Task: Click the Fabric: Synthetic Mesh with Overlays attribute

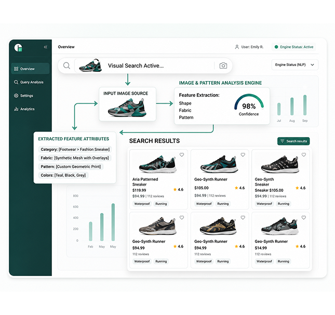Action: point(75,158)
